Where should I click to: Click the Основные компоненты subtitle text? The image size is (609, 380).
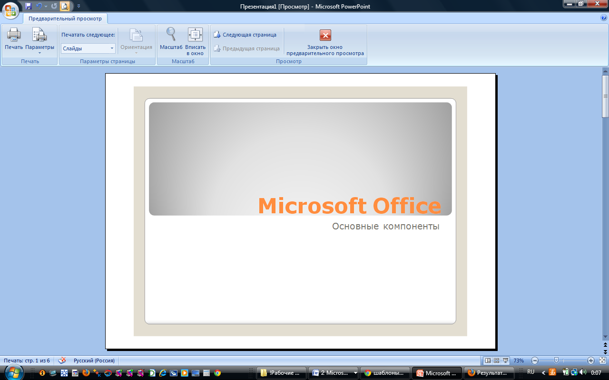point(386,227)
